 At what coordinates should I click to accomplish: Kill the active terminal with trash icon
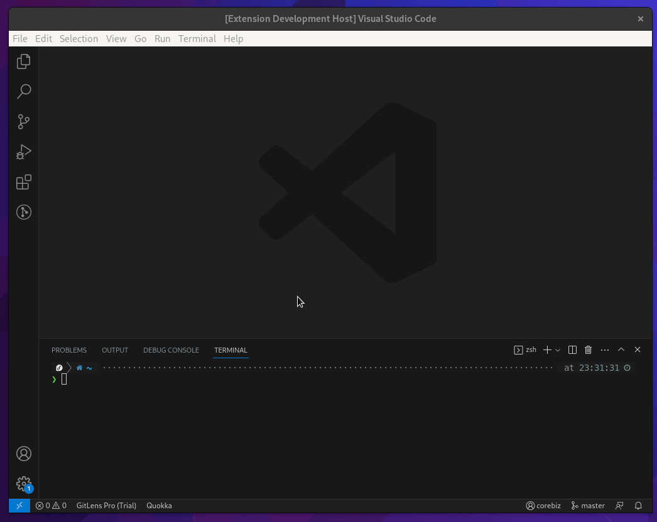[588, 349]
